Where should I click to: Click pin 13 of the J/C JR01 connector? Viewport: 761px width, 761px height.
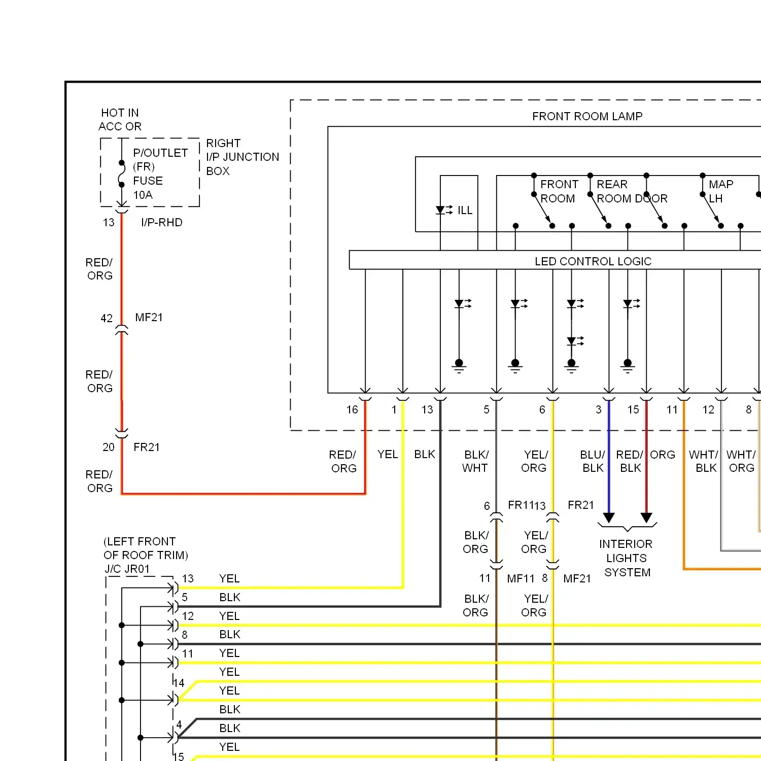pos(188,578)
